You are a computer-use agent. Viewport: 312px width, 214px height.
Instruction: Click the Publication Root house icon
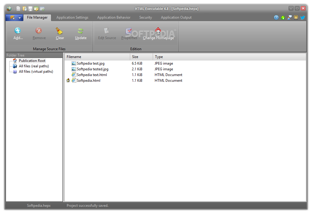pos(15,60)
